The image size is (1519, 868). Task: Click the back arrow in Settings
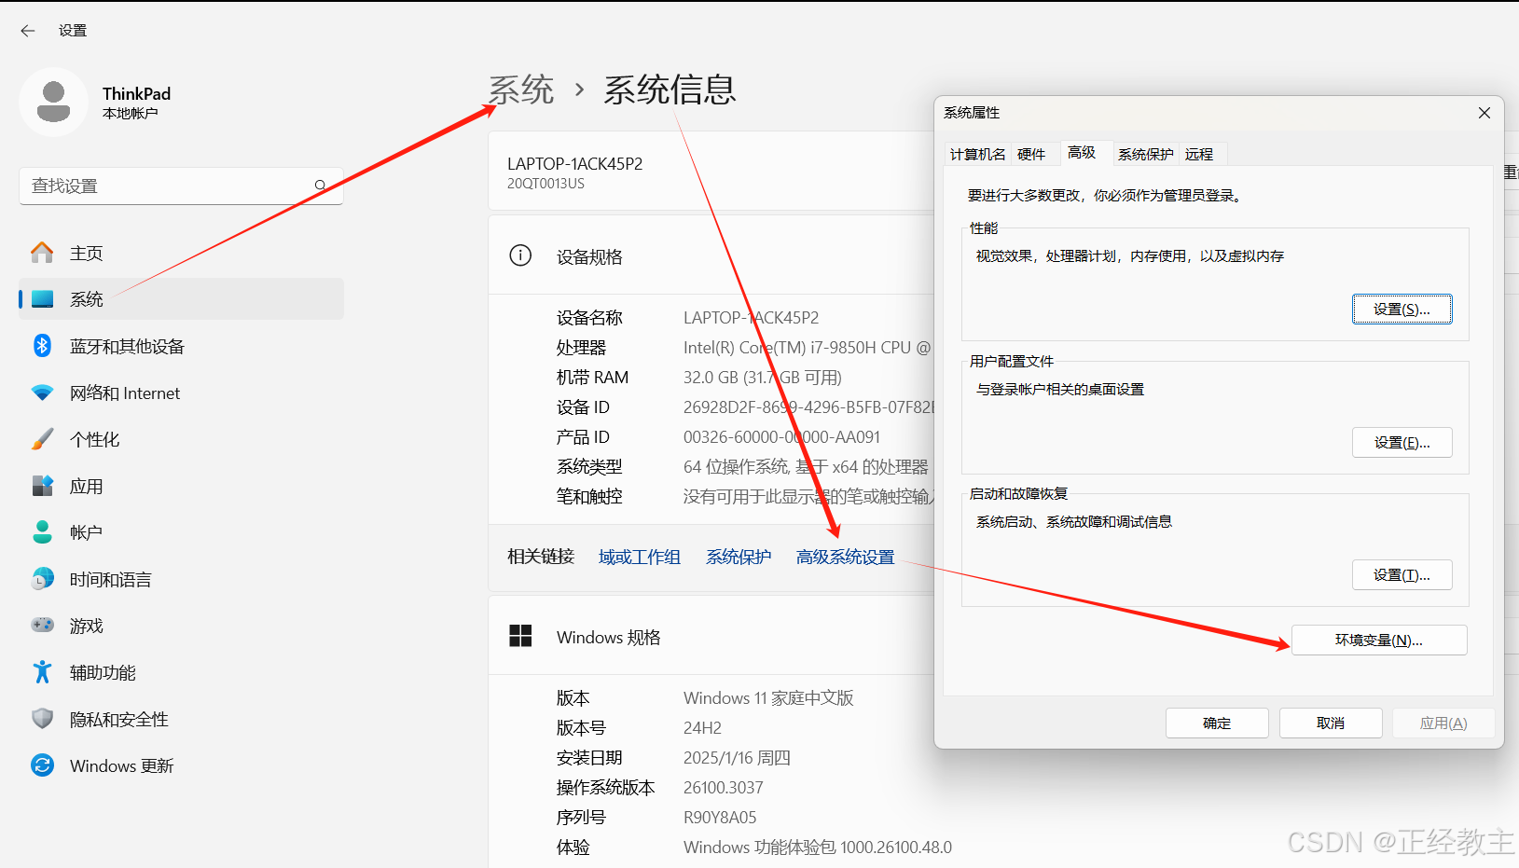pos(28,31)
